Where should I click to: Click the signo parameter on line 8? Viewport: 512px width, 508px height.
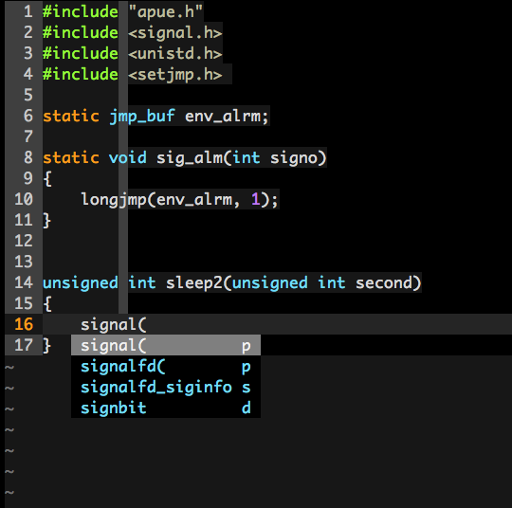pyautogui.click(x=294, y=158)
